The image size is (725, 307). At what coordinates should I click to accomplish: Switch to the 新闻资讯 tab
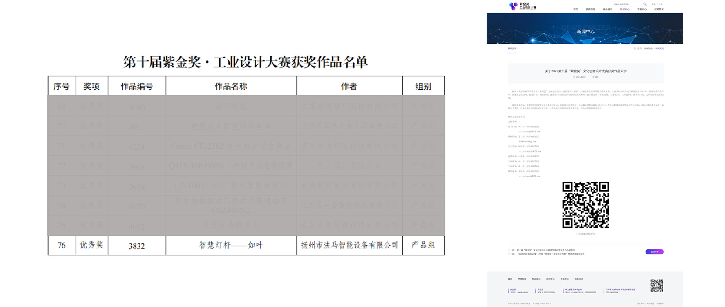512,49
